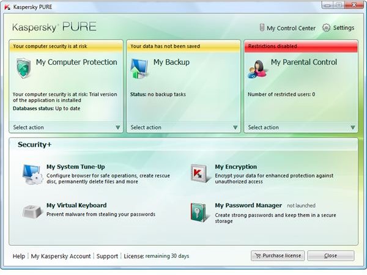The height and width of the screenshot is (275, 367).
Task: Click the My Computer Protection heading
Action: point(76,62)
